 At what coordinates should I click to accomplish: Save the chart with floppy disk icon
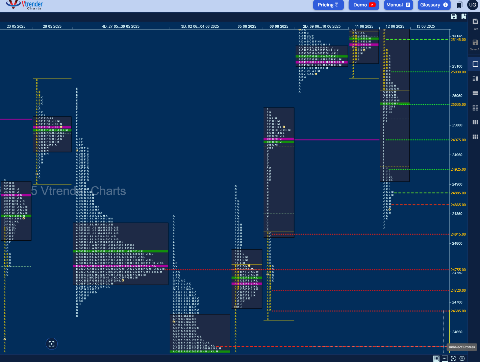coord(454,17)
